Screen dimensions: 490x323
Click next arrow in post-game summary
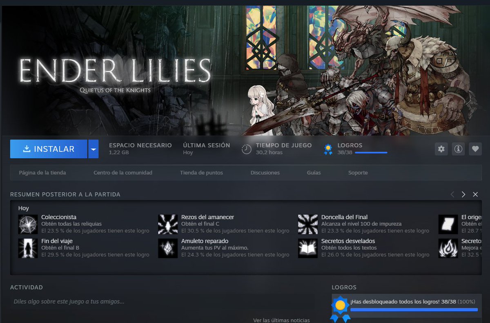463,194
